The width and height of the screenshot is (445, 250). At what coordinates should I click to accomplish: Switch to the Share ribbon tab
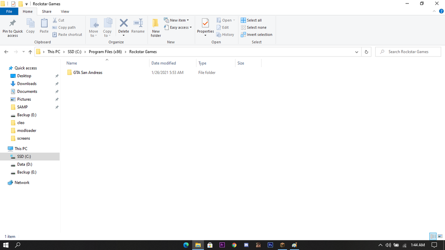click(x=47, y=11)
